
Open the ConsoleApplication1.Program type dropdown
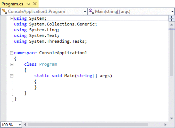click(x=85, y=11)
